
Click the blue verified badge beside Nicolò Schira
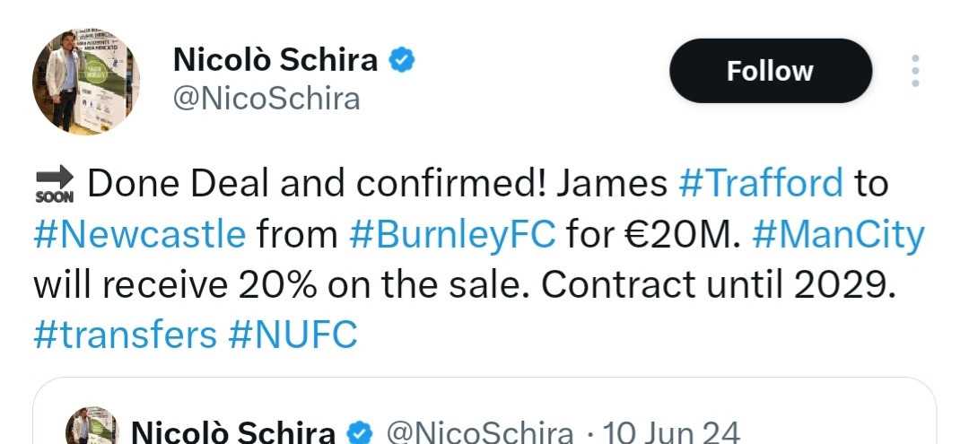(402, 60)
